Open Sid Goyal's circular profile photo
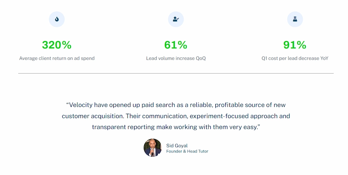Screen dimensions: 348x175 click(153, 148)
